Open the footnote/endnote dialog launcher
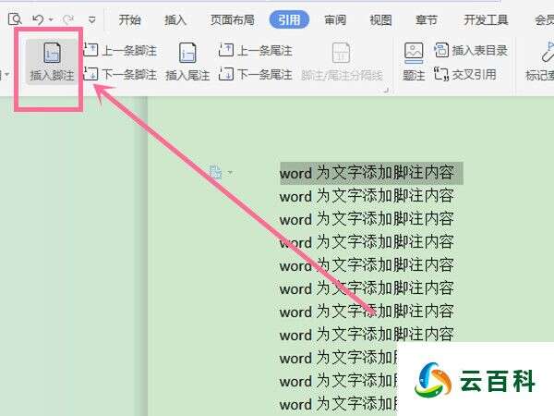Viewport: 554px width, 416px height. pyautogui.click(x=386, y=91)
